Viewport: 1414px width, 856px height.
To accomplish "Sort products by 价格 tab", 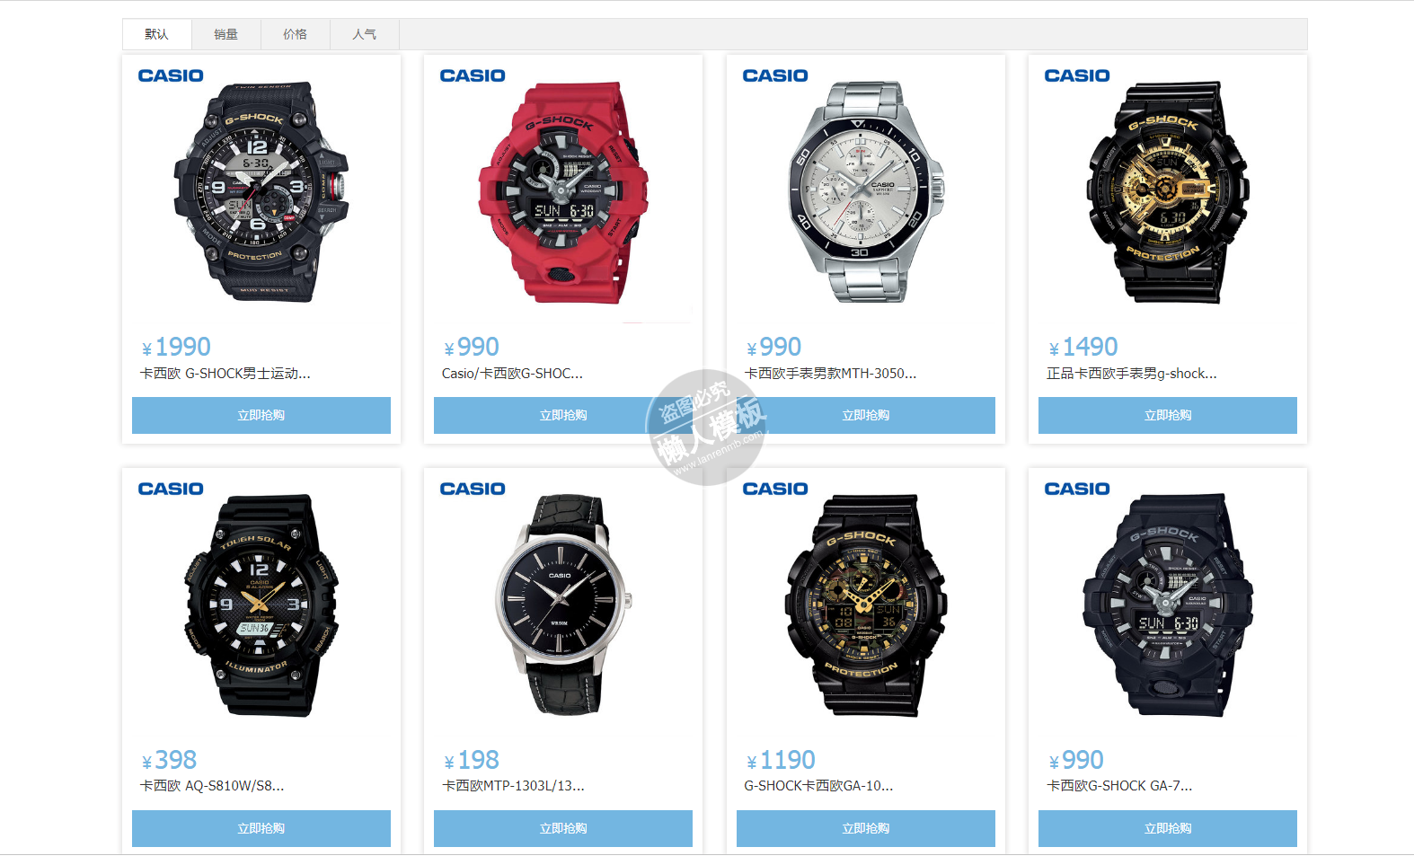I will [x=296, y=34].
